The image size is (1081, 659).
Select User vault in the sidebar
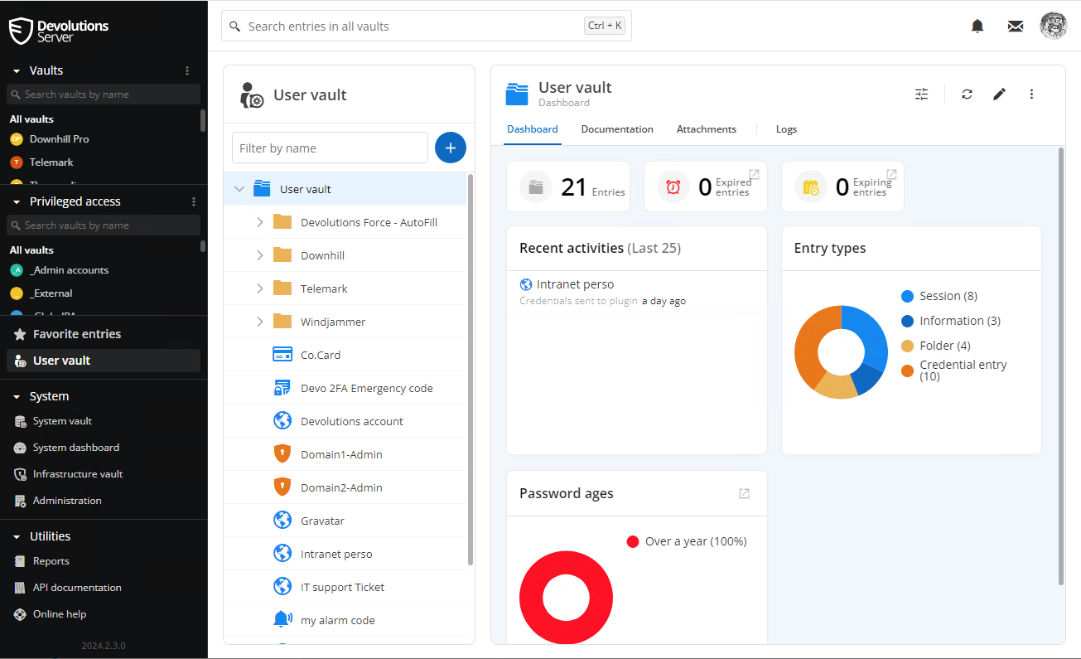(104, 361)
